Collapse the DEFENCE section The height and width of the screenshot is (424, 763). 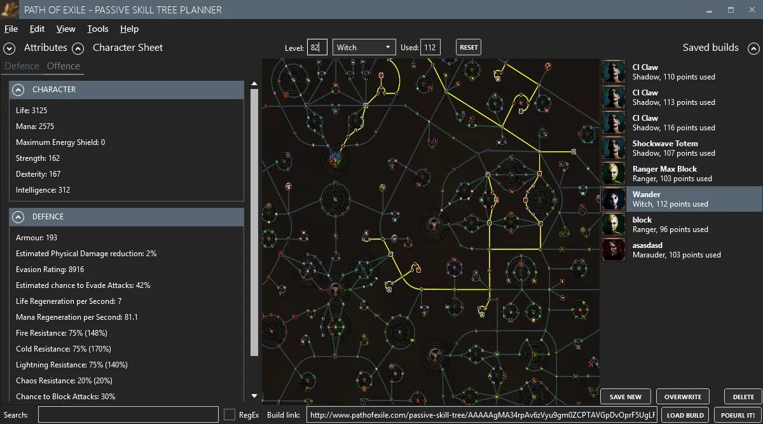(x=18, y=217)
